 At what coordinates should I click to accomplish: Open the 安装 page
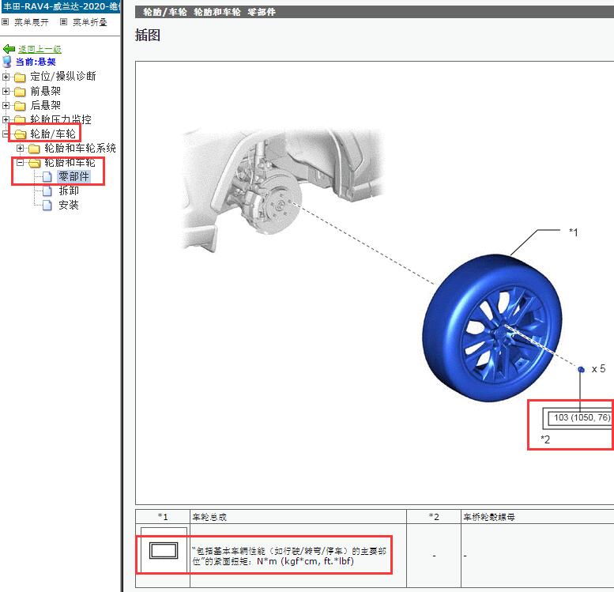pos(69,205)
